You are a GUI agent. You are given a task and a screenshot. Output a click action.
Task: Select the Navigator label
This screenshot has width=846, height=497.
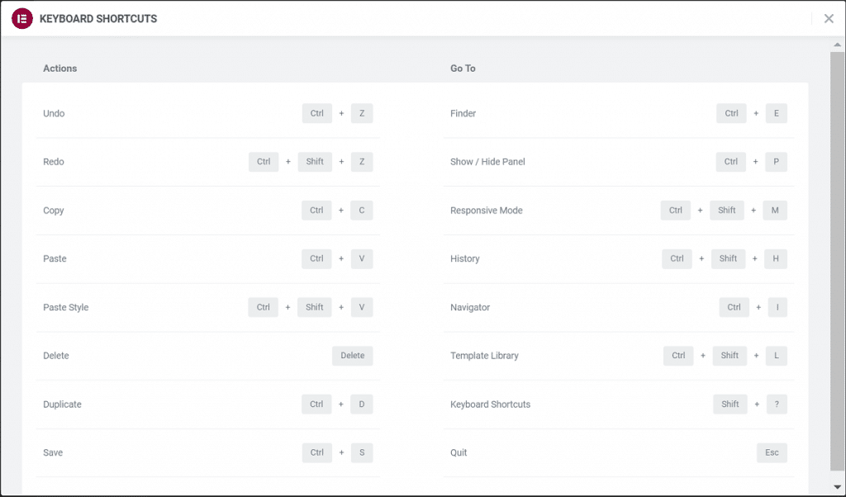coord(470,307)
